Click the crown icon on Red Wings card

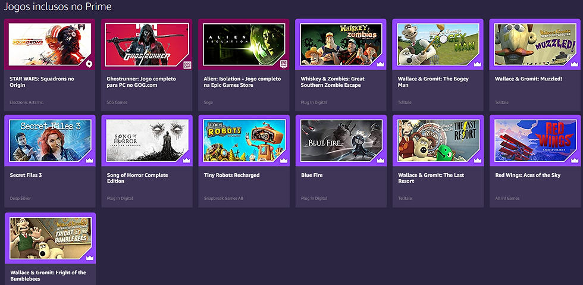point(575,161)
